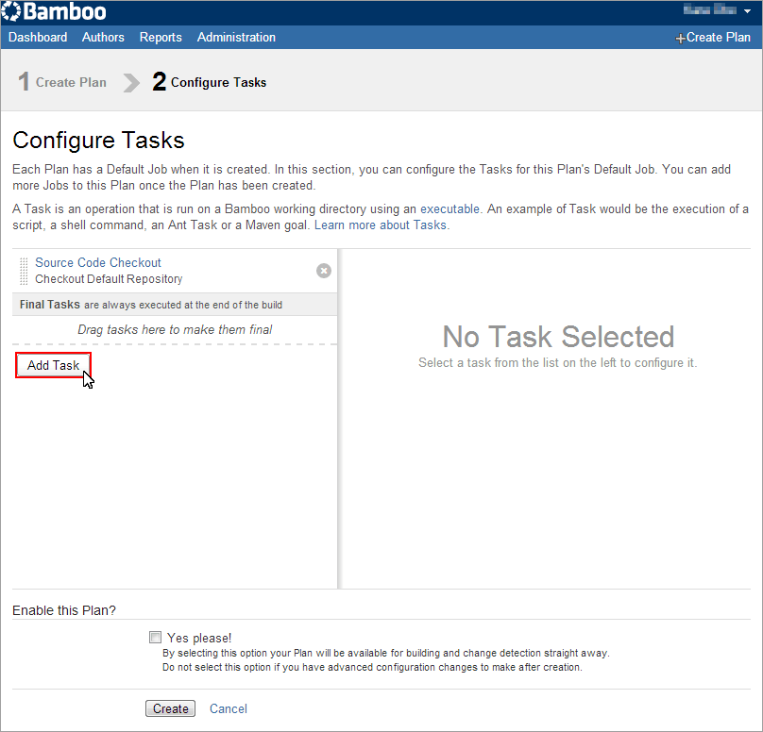
Task: Go back to step 1 Create Plan
Action: tap(62, 82)
